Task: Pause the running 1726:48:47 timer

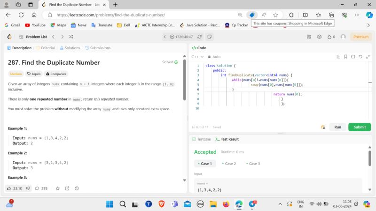Action: [172, 37]
